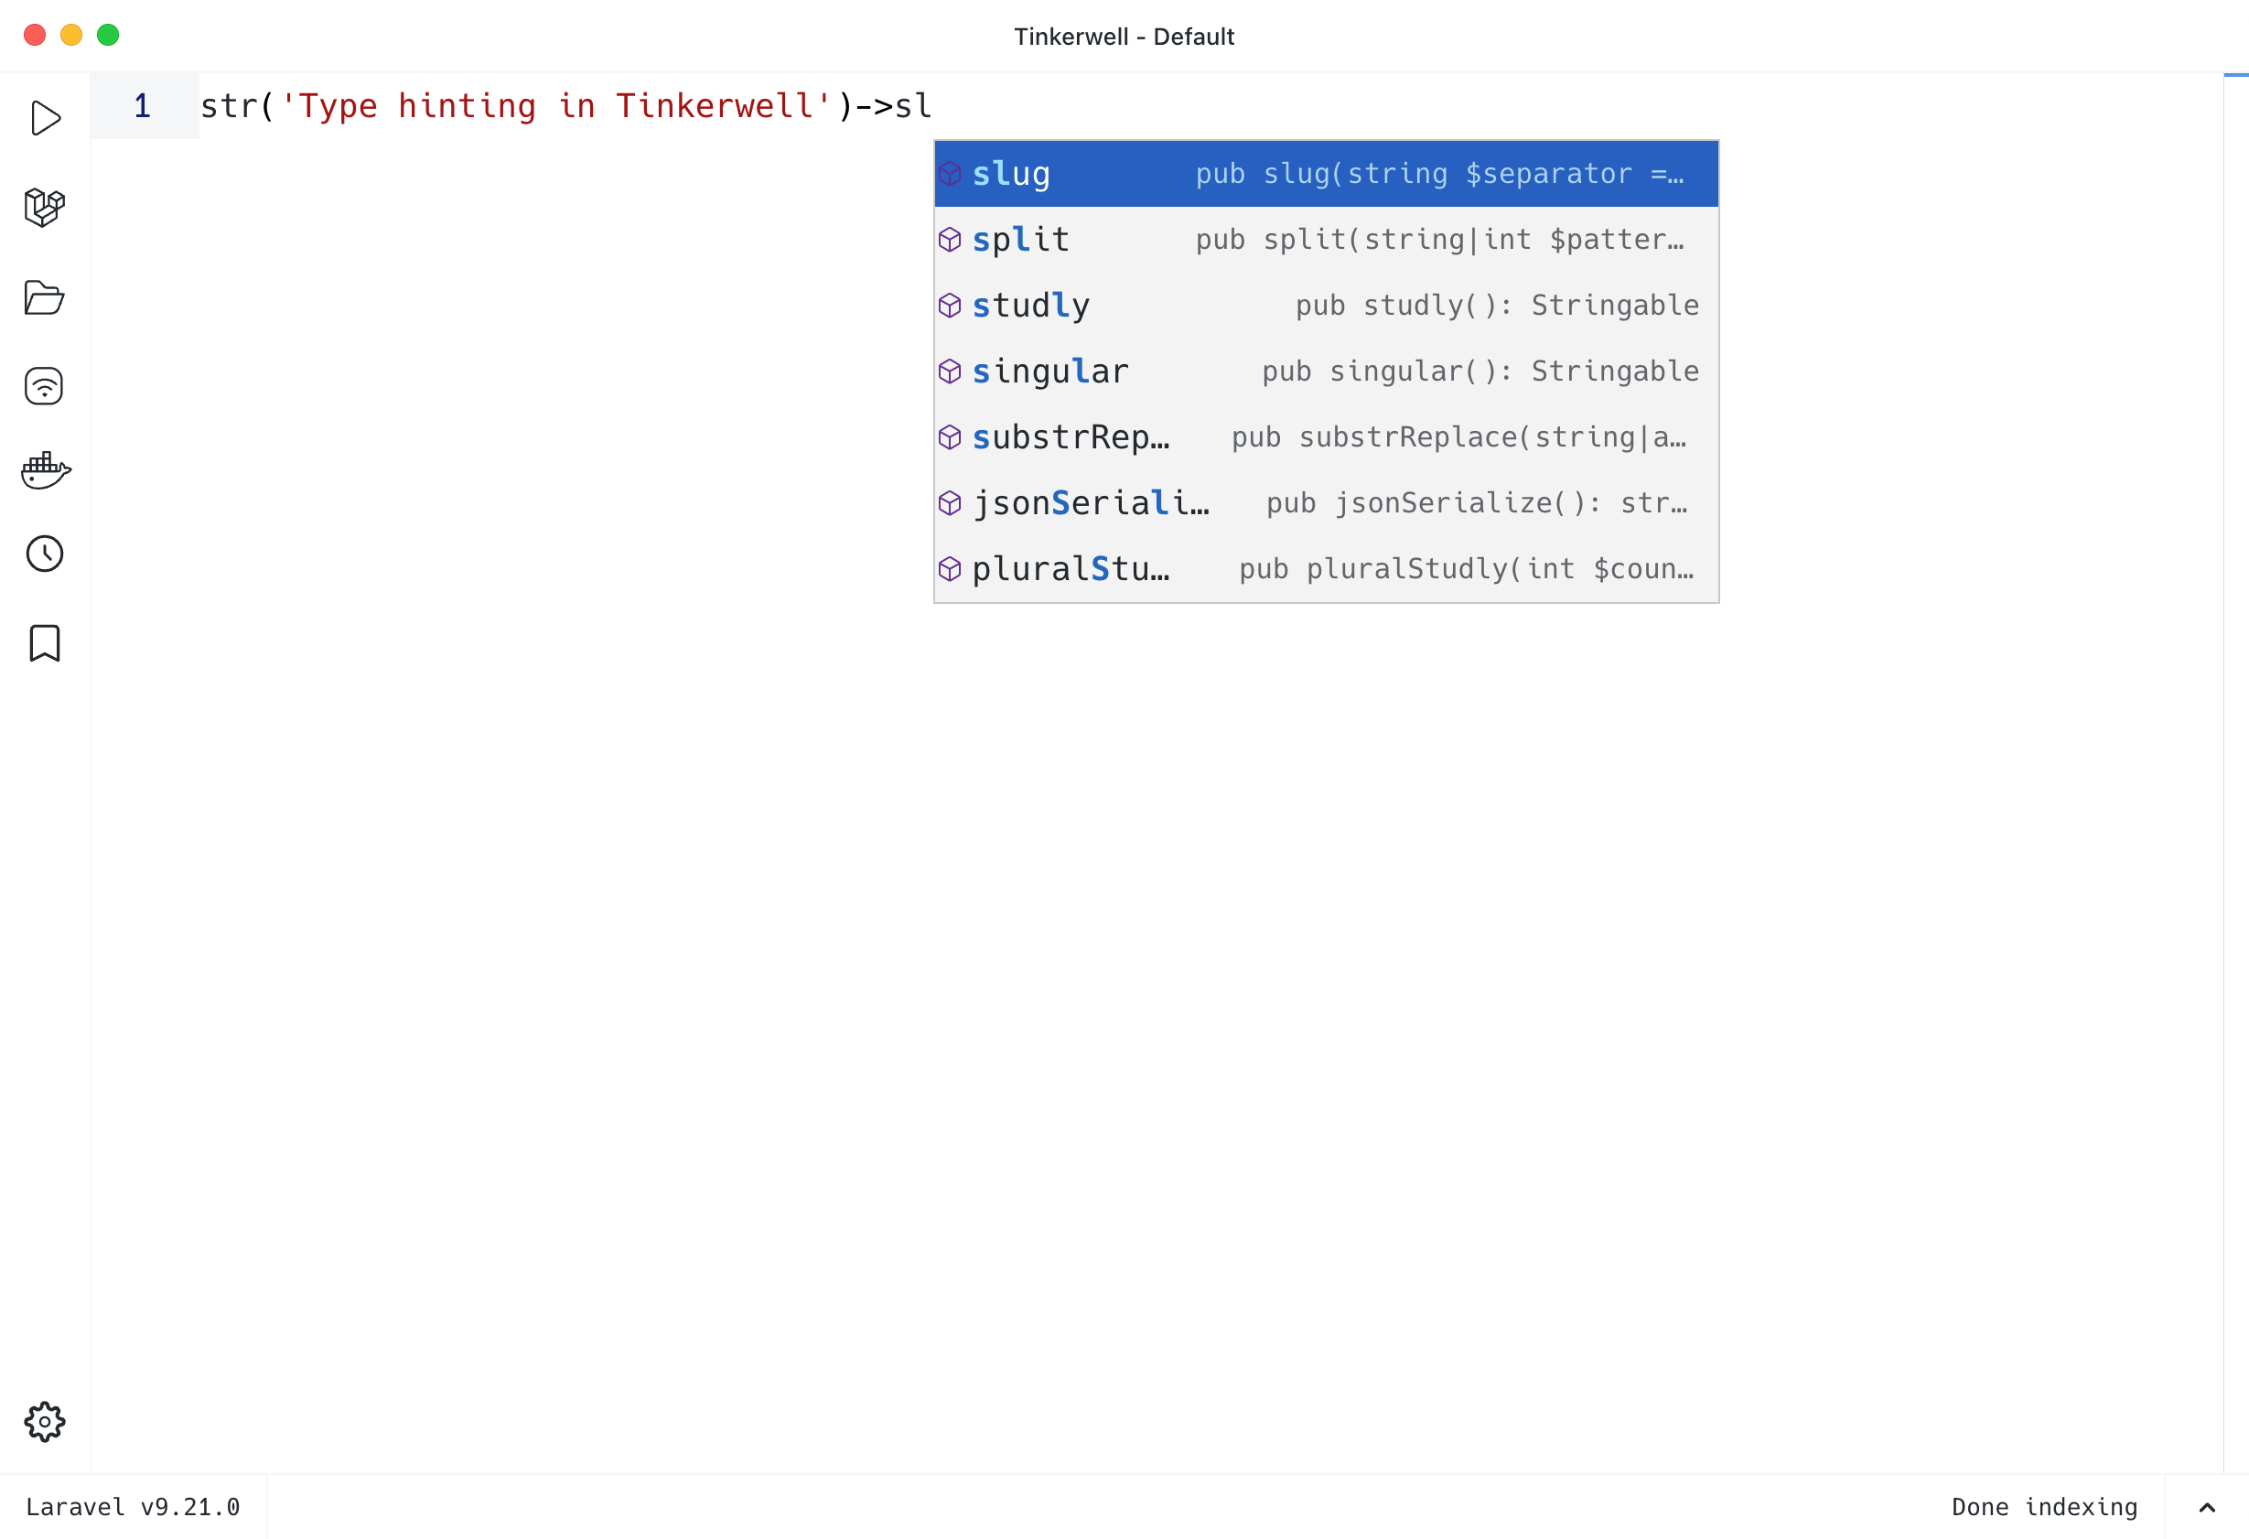Image resolution: width=2249 pixels, height=1539 pixels.
Task: Click the 'pub singular(): Stringable' signature text
Action: point(1480,371)
